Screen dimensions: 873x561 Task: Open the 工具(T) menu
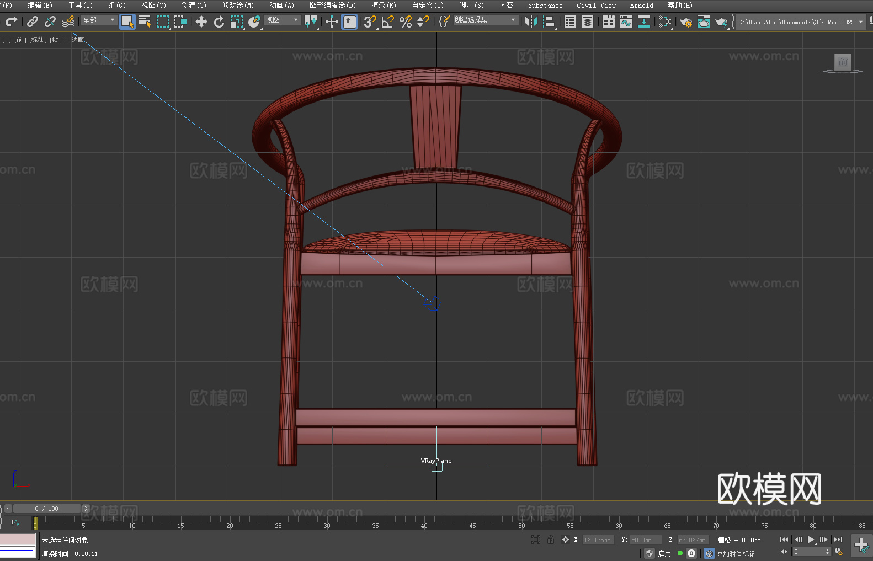click(80, 5)
